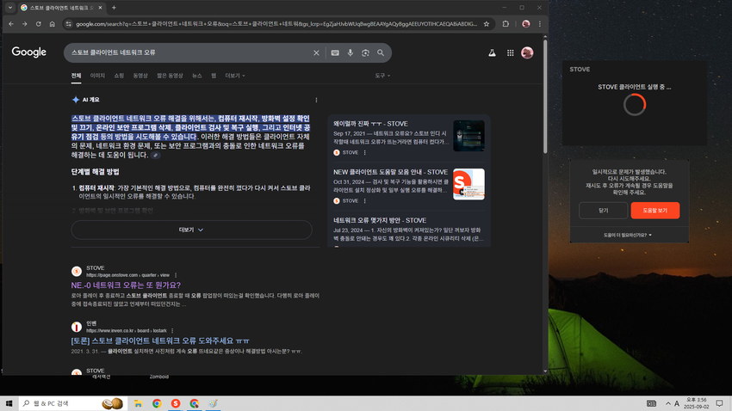Switch to 뉴스 results tab
Viewport: 732px width, 411px height.
click(197, 76)
